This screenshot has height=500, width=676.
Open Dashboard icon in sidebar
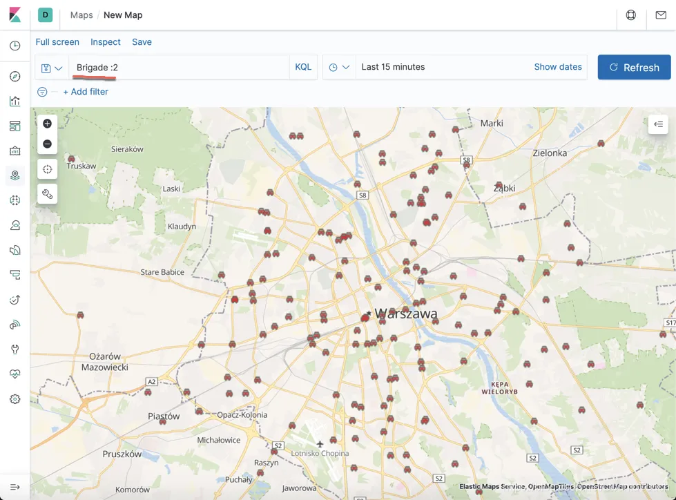coord(15,126)
